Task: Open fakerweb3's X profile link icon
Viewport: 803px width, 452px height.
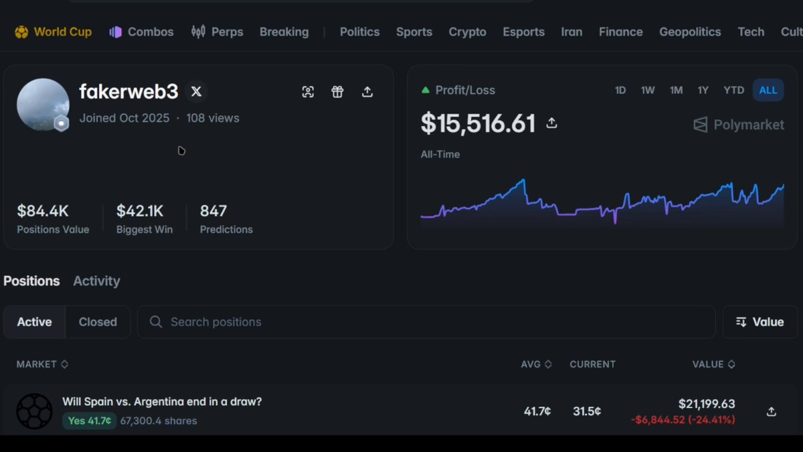Action: pos(196,91)
